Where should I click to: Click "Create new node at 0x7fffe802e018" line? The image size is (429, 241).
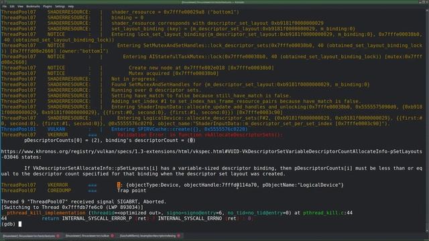[201, 68]
